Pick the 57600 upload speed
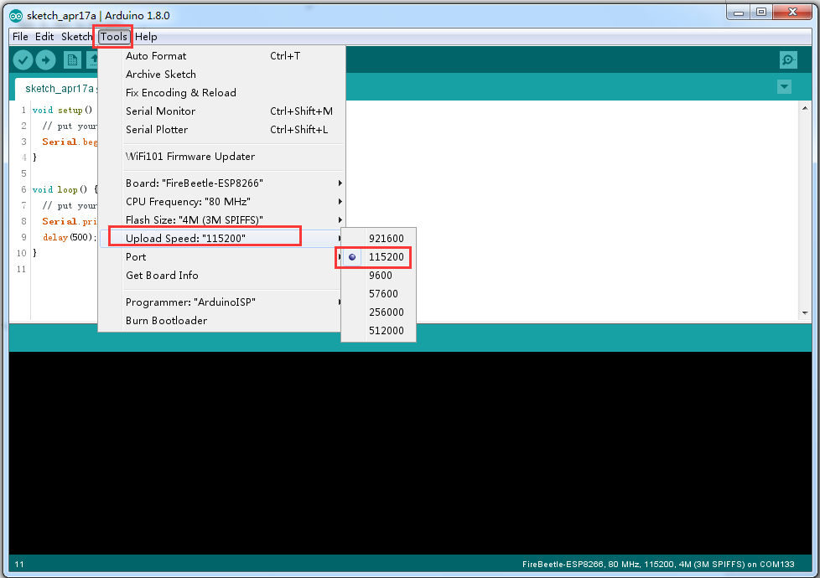The width and height of the screenshot is (820, 578). coord(383,294)
